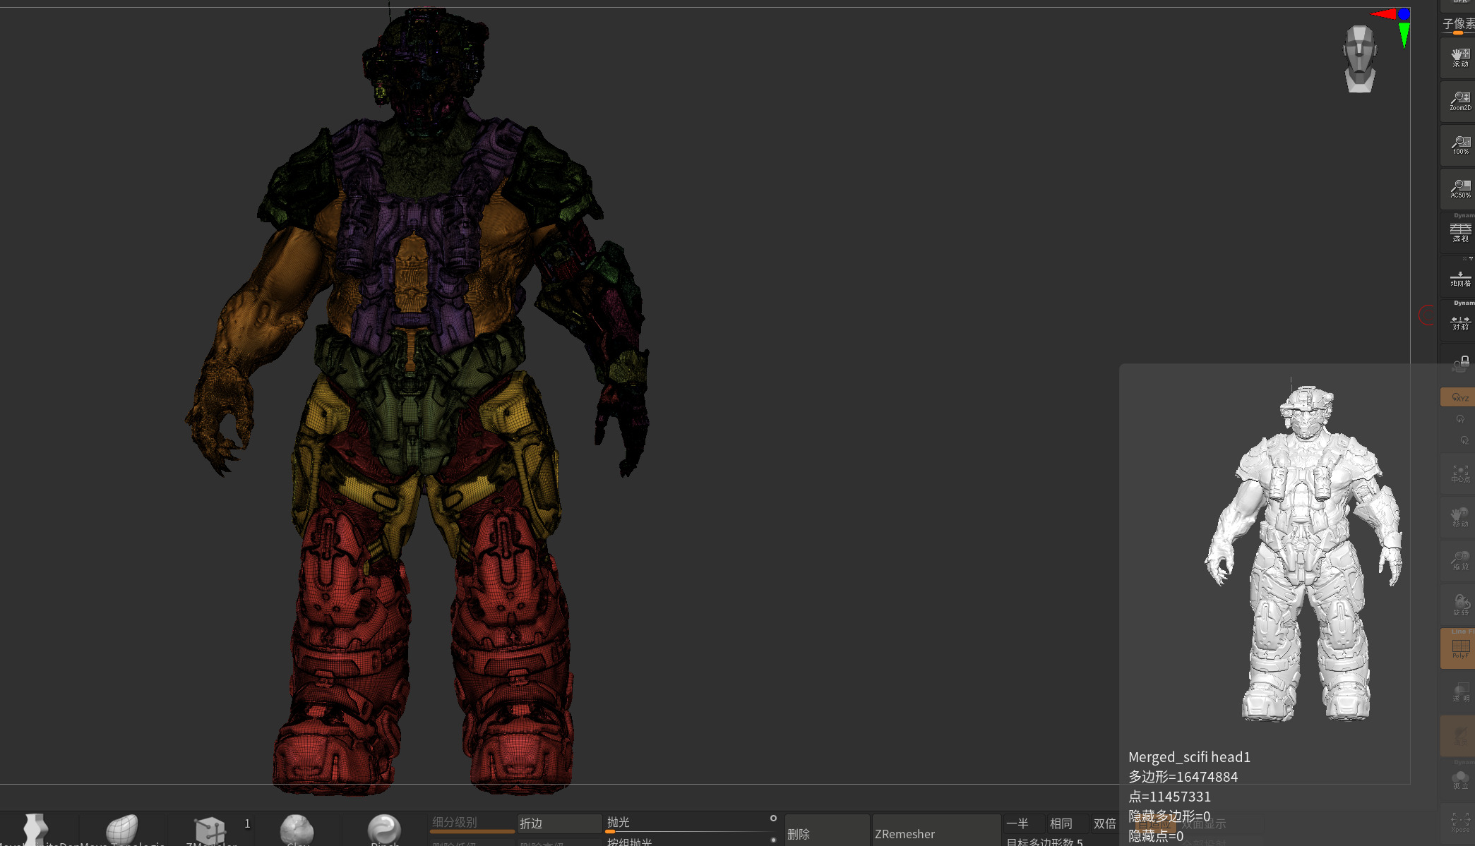Toggle Solo (孤立) mode
The image size is (1475, 846).
pos(1459,780)
